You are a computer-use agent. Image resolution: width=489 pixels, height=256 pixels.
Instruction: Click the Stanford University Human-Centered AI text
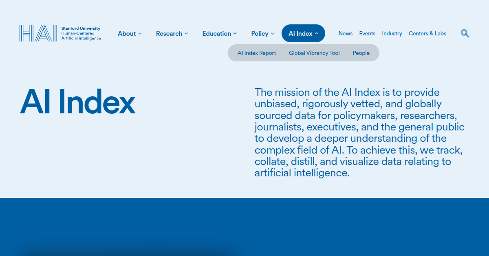(x=81, y=33)
